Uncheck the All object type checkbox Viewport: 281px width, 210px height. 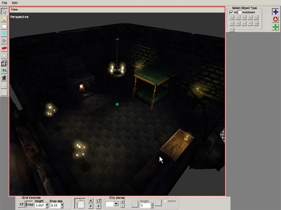[232, 12]
